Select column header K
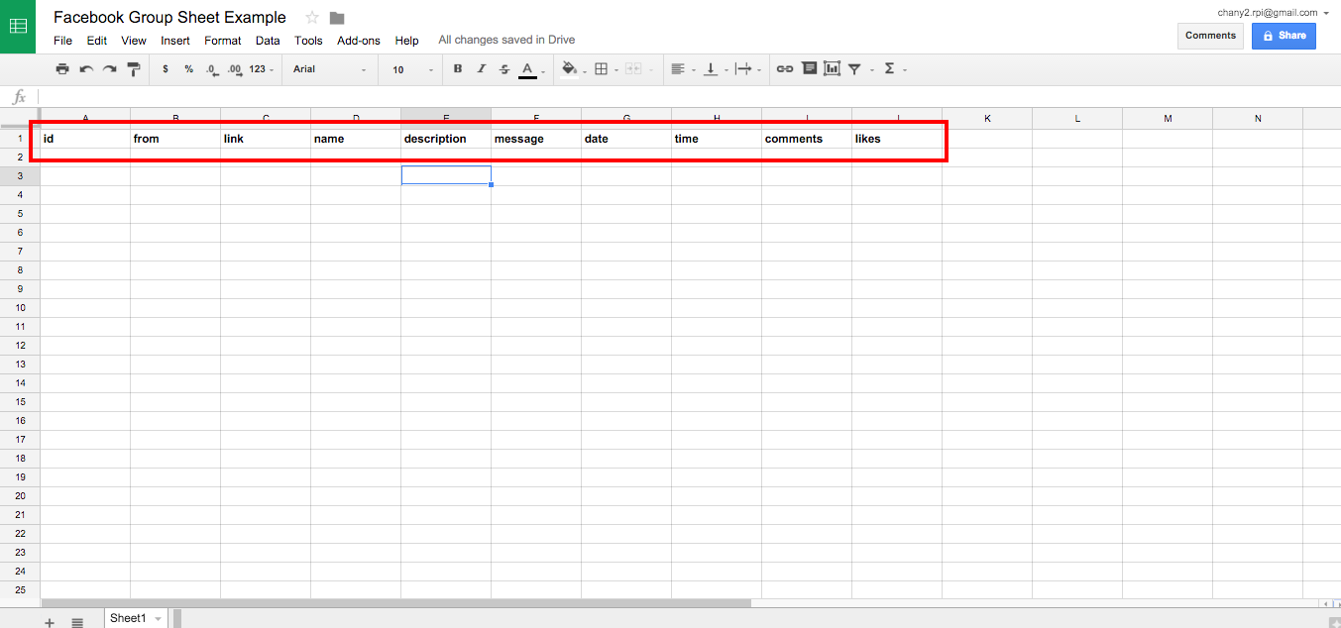Screen dimensions: 1341x628 coord(987,119)
